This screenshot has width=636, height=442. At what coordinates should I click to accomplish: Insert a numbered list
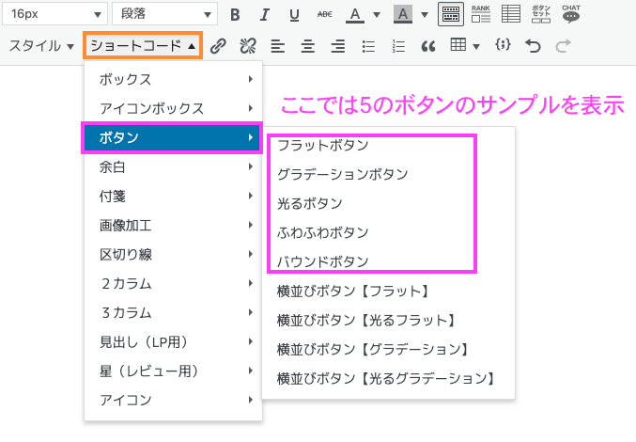pos(398,46)
